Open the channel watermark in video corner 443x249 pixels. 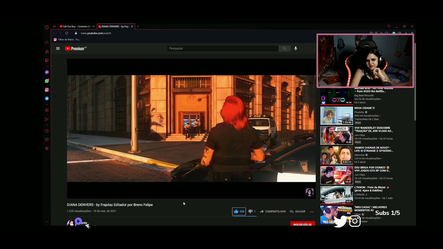(x=309, y=192)
